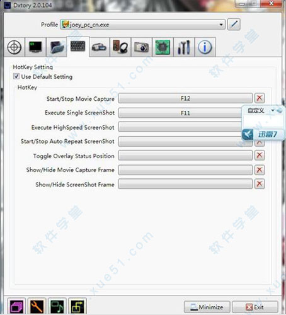Image resolution: width=286 pixels, height=315 pixels.
Task: Open the Overlay tab with monitor icon
Action: click(35, 47)
